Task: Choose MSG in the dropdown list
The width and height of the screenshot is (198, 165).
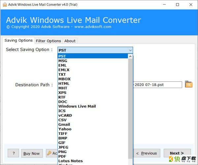Action: pyautogui.click(x=93, y=61)
